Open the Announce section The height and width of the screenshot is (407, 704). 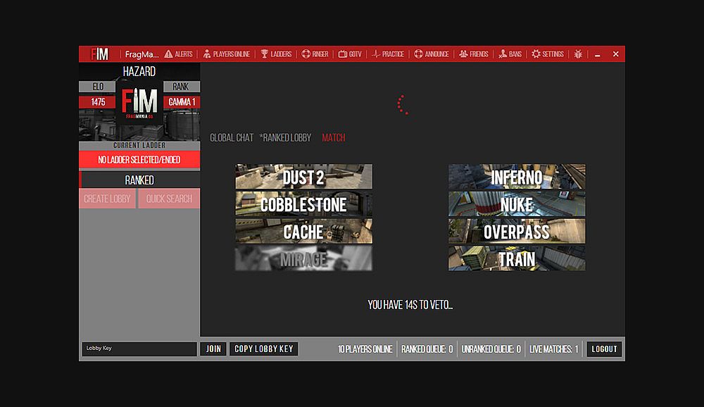tap(432, 54)
